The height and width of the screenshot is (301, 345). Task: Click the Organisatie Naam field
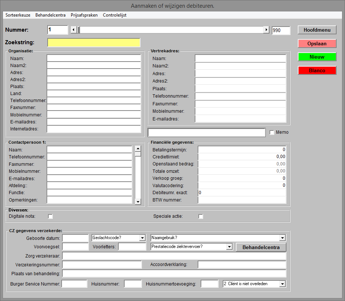pyautogui.click(x=94, y=58)
